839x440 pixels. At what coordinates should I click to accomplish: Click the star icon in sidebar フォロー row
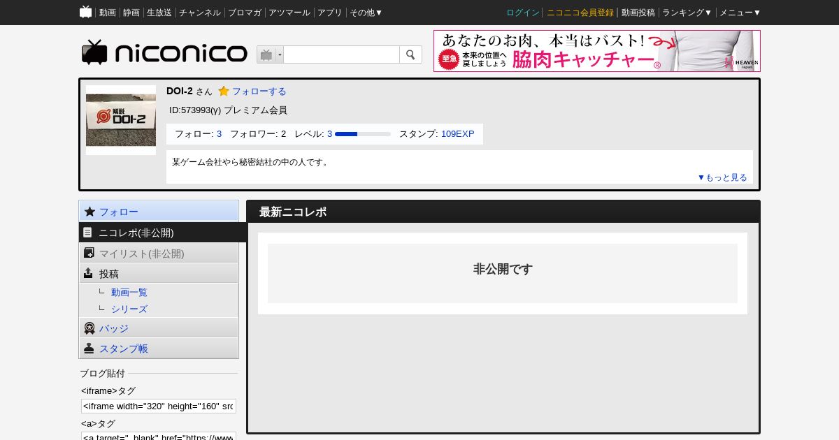pyautogui.click(x=89, y=211)
